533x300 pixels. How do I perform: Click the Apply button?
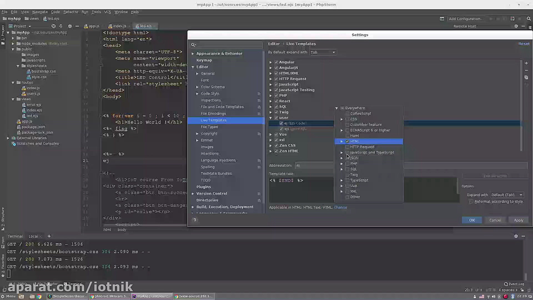pos(518,220)
